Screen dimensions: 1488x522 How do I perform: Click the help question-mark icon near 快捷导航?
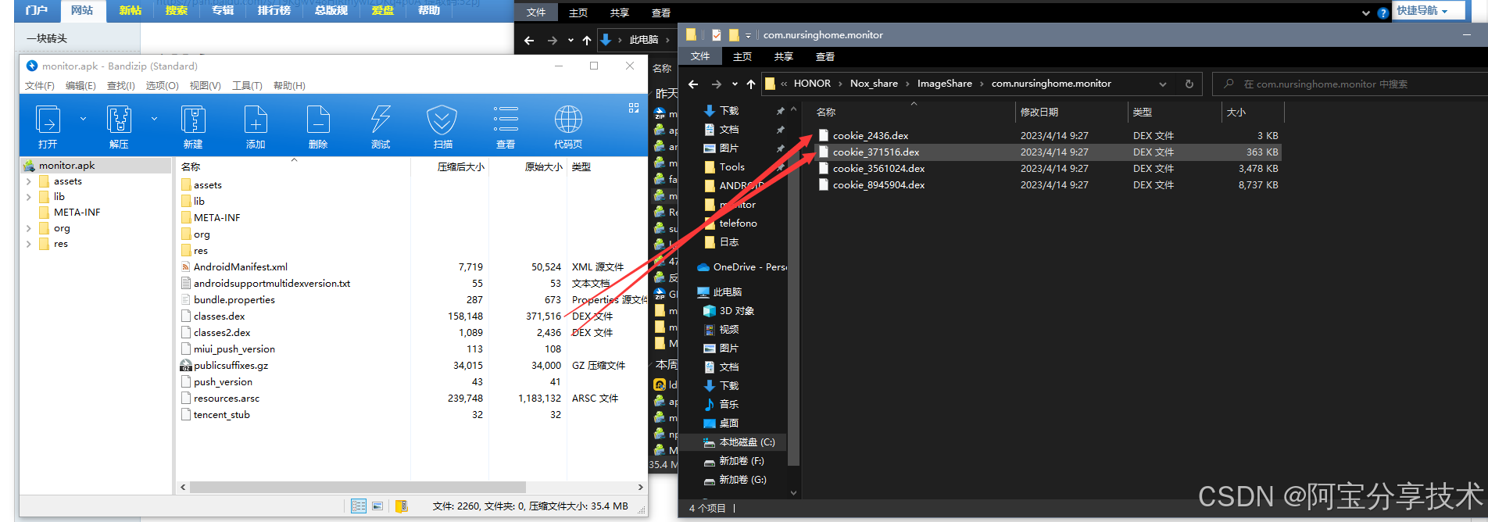coord(1383,13)
